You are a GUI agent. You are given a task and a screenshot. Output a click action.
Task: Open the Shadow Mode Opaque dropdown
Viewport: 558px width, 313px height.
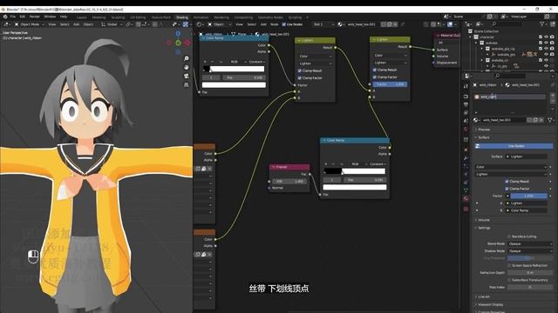[x=530, y=251]
